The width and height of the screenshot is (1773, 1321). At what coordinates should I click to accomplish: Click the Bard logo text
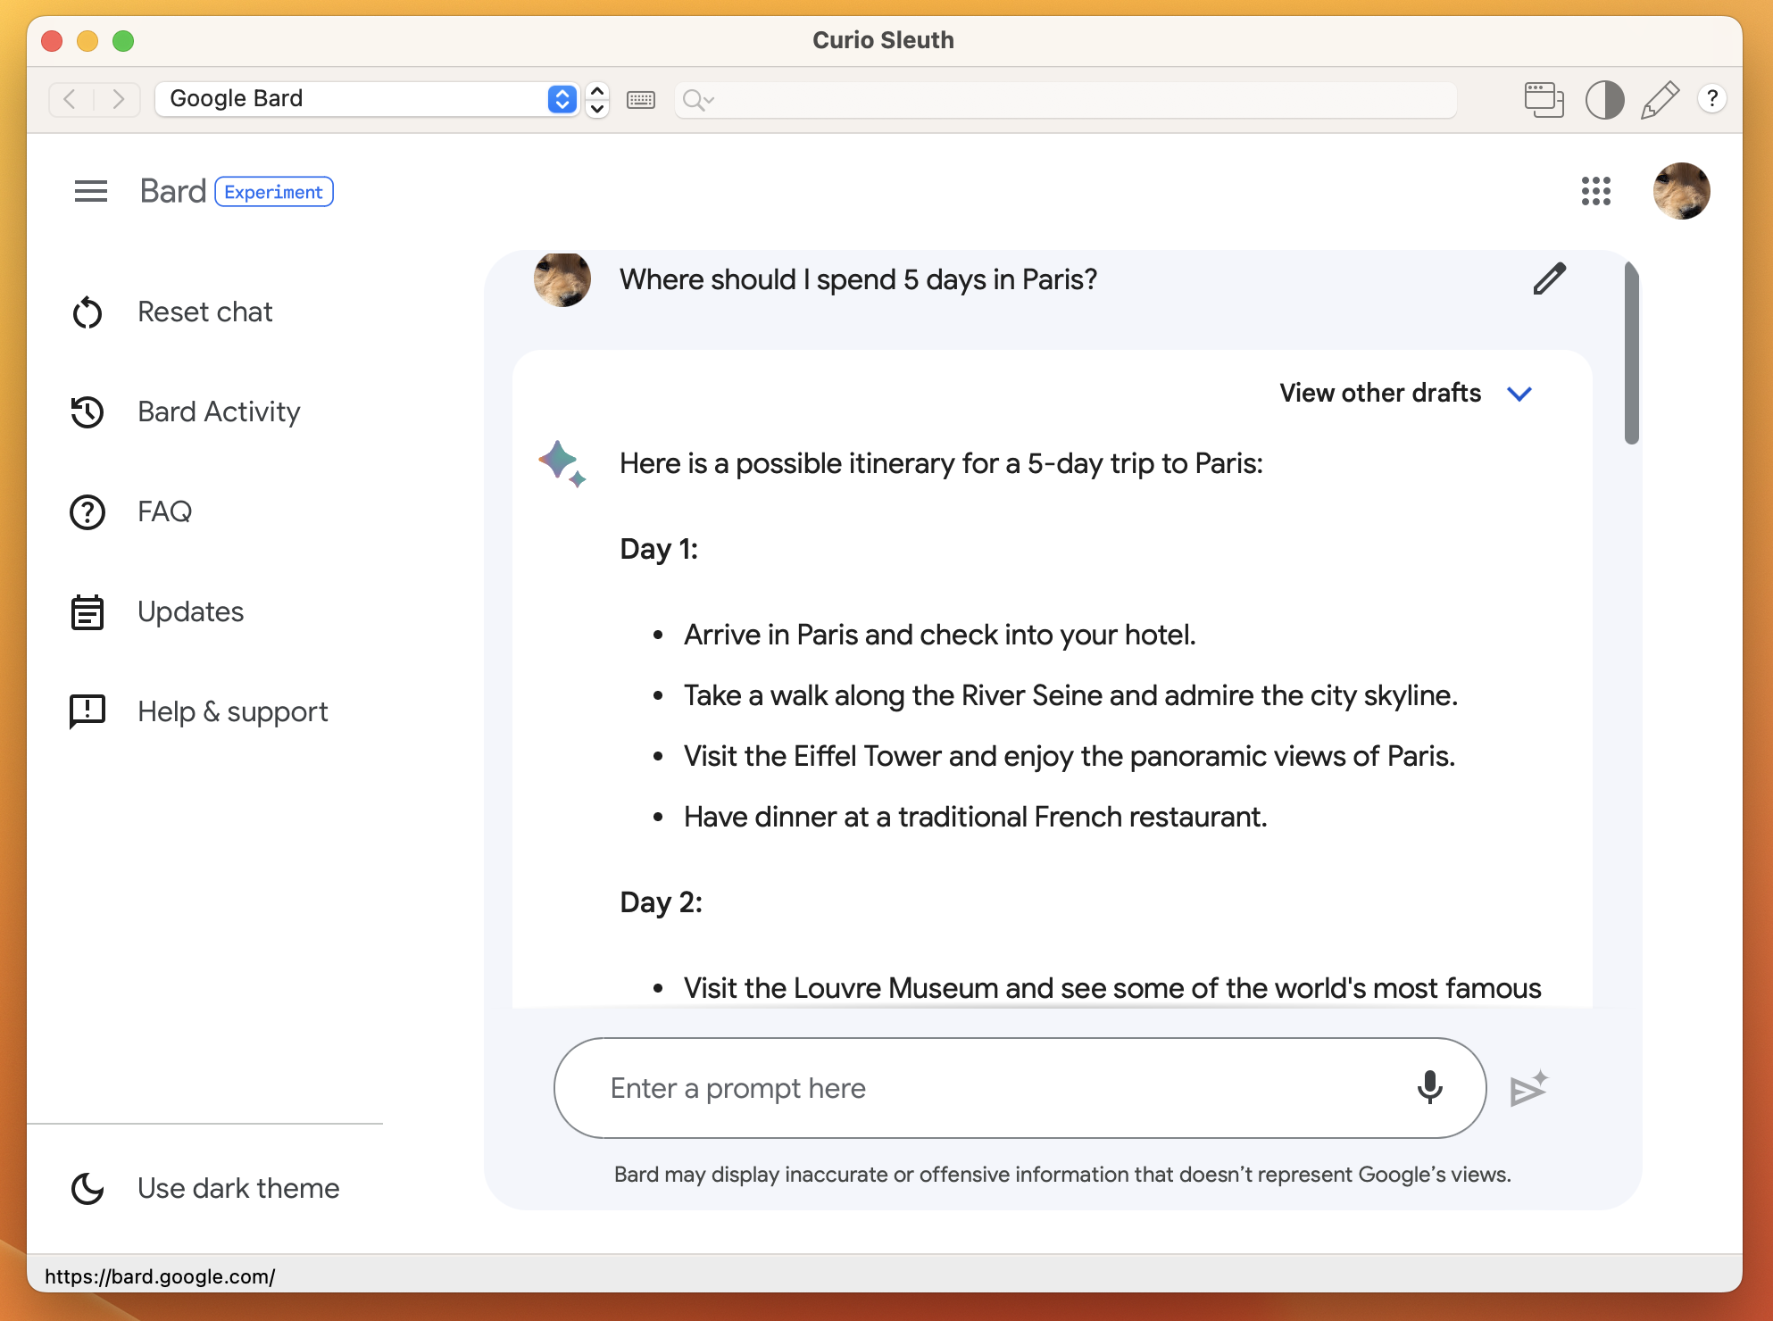click(x=173, y=191)
